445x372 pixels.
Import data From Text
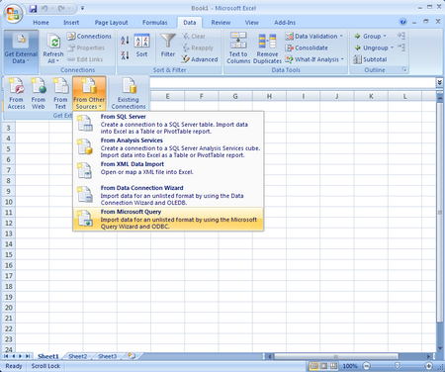tap(60, 93)
